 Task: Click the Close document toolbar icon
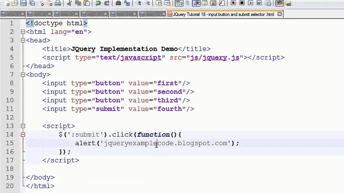41,3
